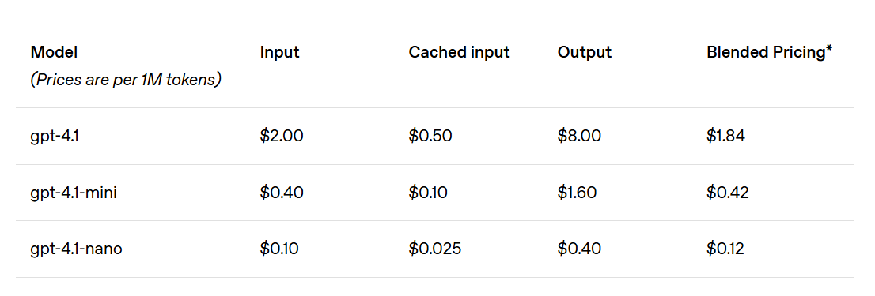
Task: Click the gpt-4.1-mini input price $0.40
Action: (x=282, y=193)
